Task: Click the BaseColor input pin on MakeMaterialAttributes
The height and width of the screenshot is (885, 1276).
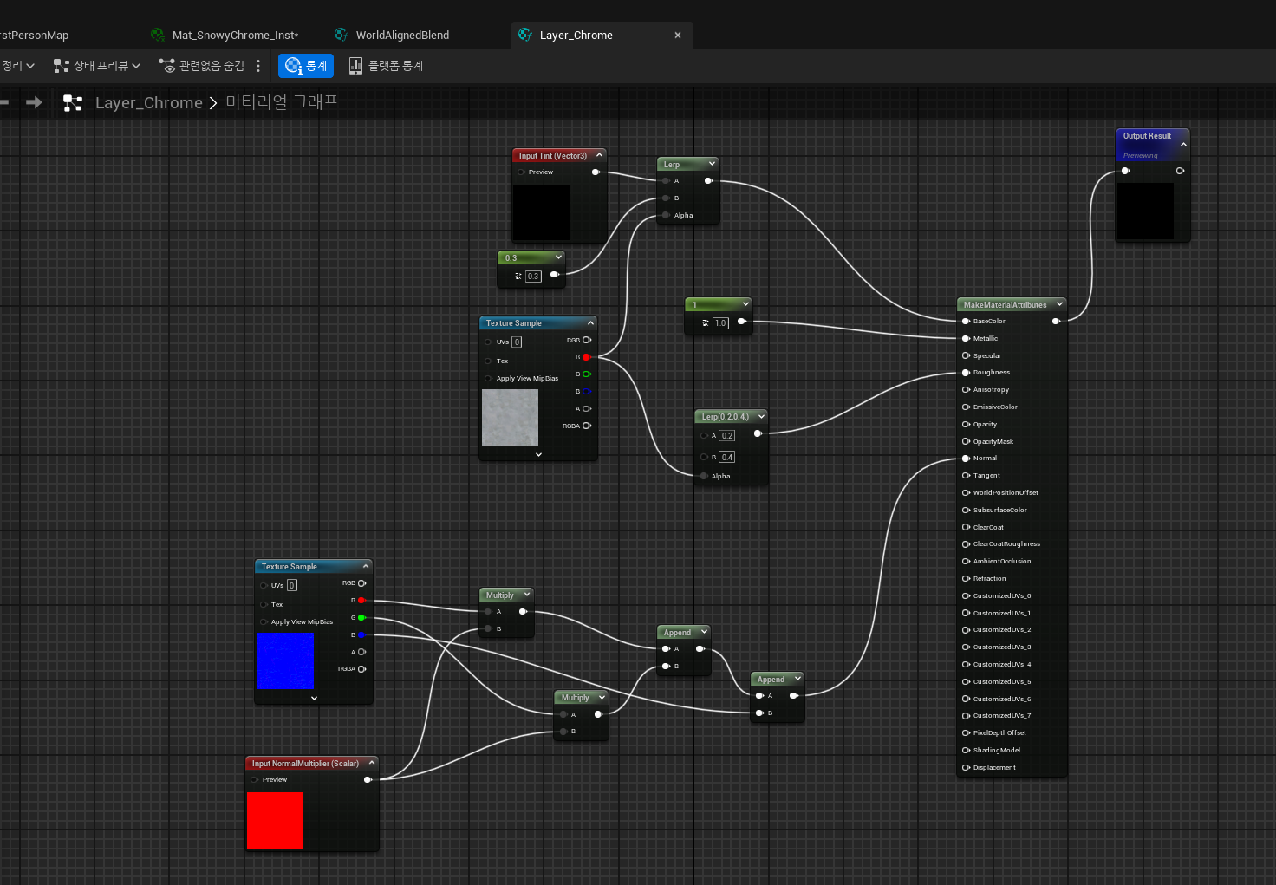Action: 966,322
